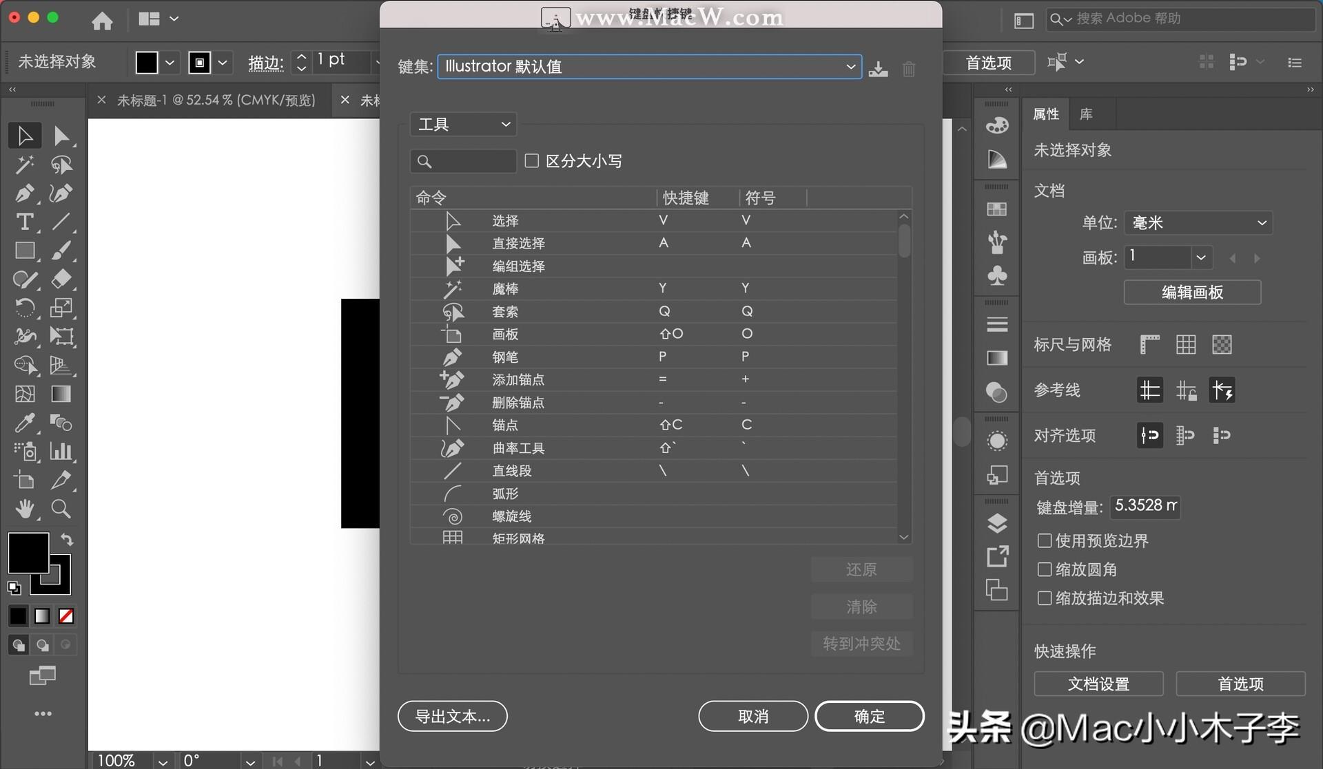
Task: Enable the 区分大小写 checkbox
Action: pos(531,160)
